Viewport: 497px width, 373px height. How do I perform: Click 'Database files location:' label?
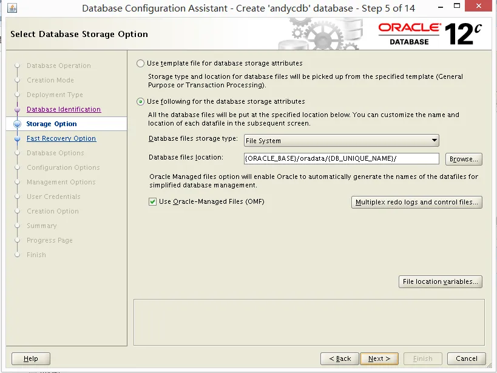[x=186, y=158]
